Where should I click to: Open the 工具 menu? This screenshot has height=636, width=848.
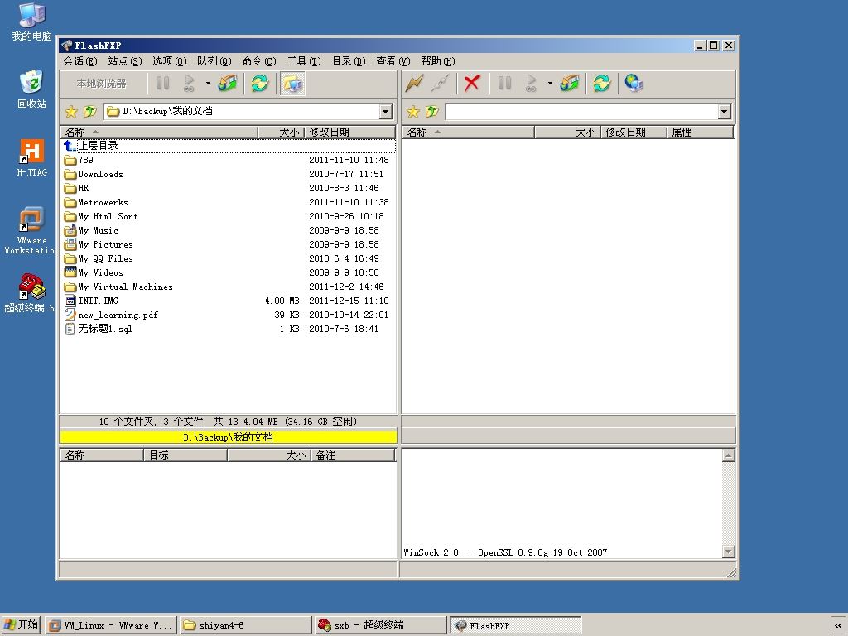[304, 61]
